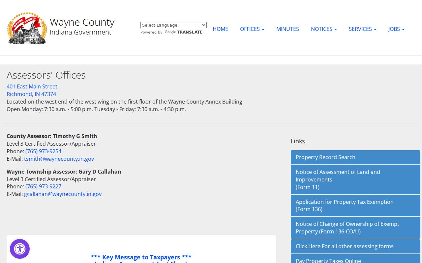Image resolution: width=422 pixels, height=263 pixels.
Task: Expand the NOTICES menu
Action: (x=324, y=29)
